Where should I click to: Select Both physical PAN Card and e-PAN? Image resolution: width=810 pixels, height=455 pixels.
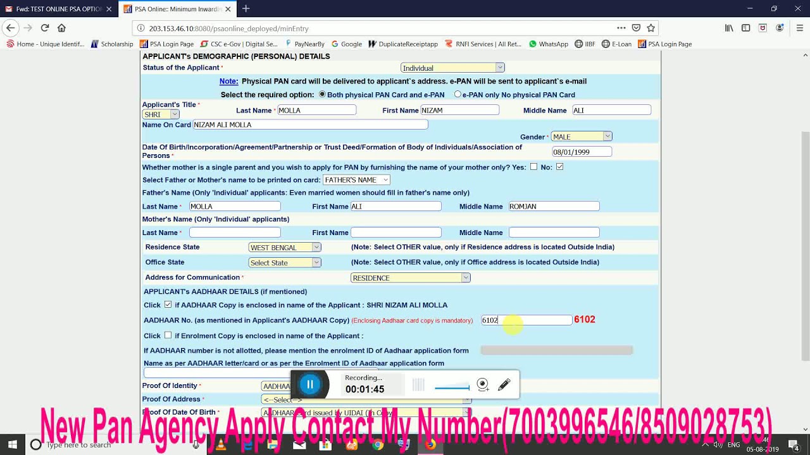[x=322, y=94]
